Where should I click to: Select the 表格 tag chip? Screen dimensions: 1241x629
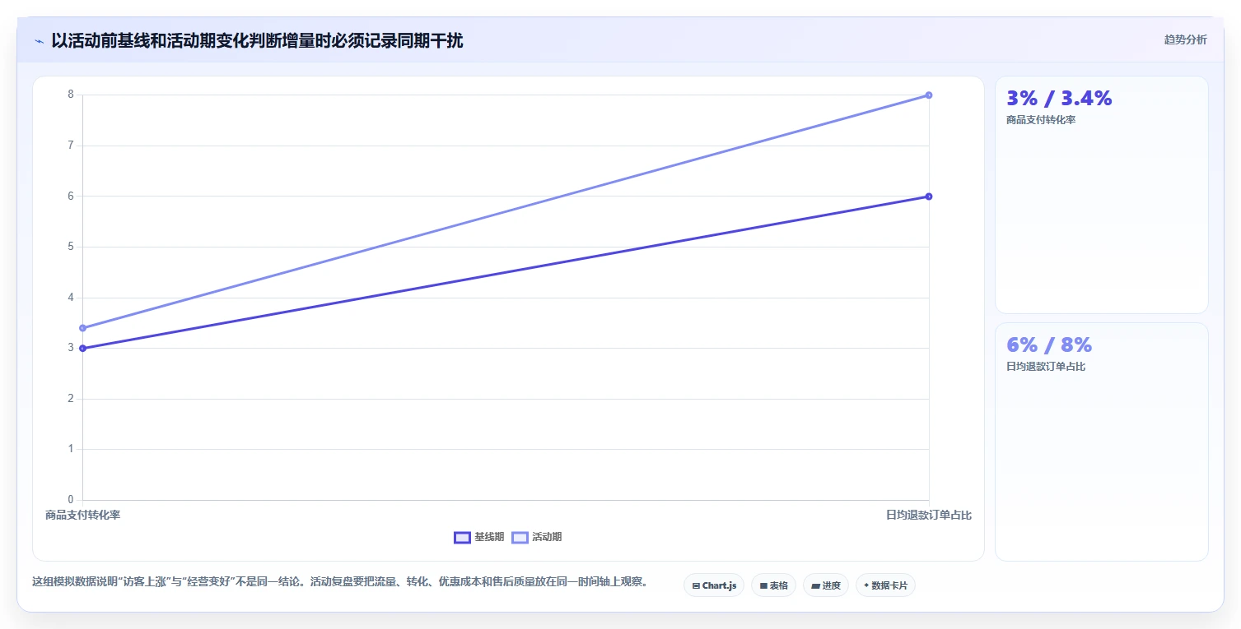coord(773,585)
